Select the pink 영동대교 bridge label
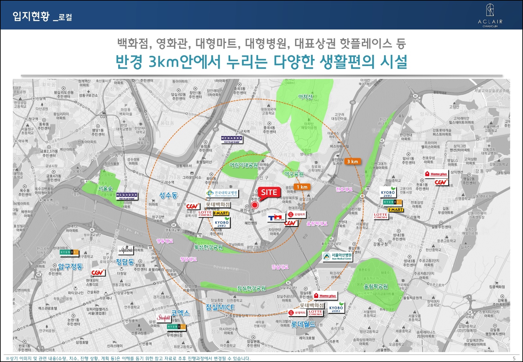Image resolution: width=523 pixels, height=362 pixels. 165,241
